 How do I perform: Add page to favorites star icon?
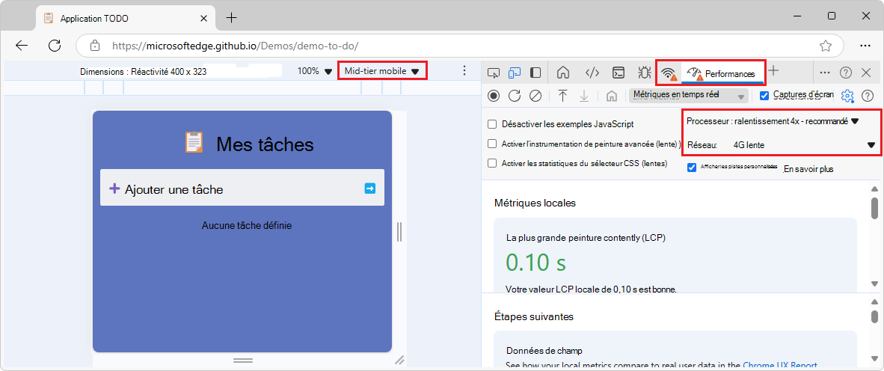[x=826, y=46]
